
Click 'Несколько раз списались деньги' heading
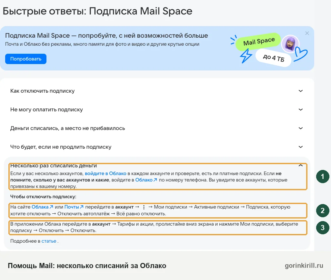coord(54,166)
